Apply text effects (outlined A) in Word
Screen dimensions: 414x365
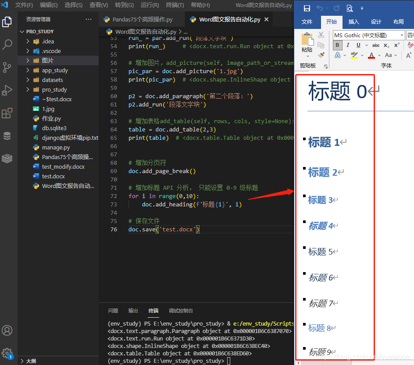click(338, 55)
